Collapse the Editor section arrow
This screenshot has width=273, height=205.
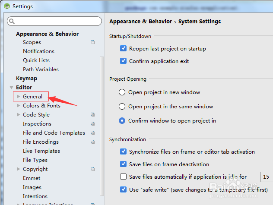pos(12,88)
